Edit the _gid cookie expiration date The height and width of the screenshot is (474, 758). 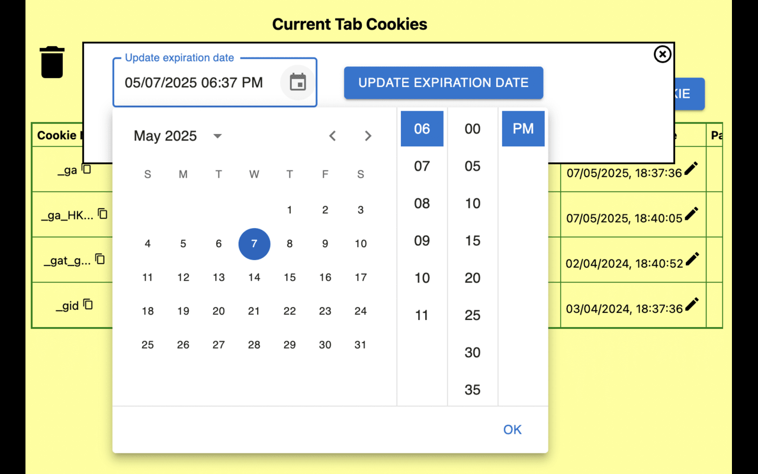point(692,305)
